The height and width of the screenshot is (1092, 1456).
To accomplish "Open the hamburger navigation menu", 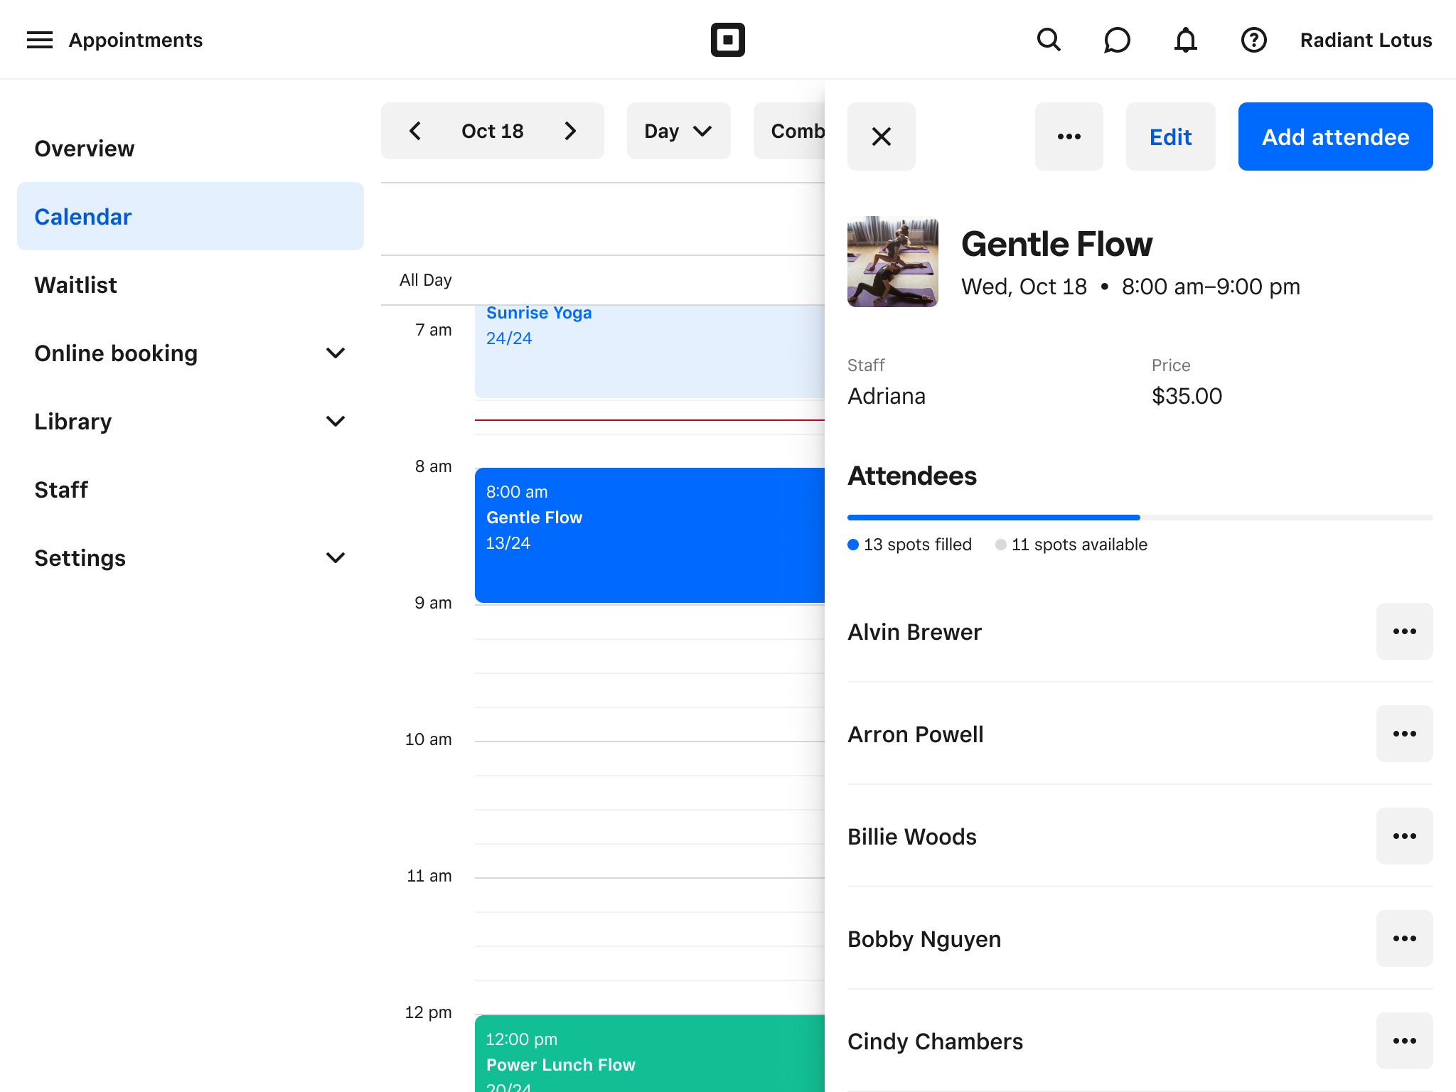I will click(x=40, y=40).
